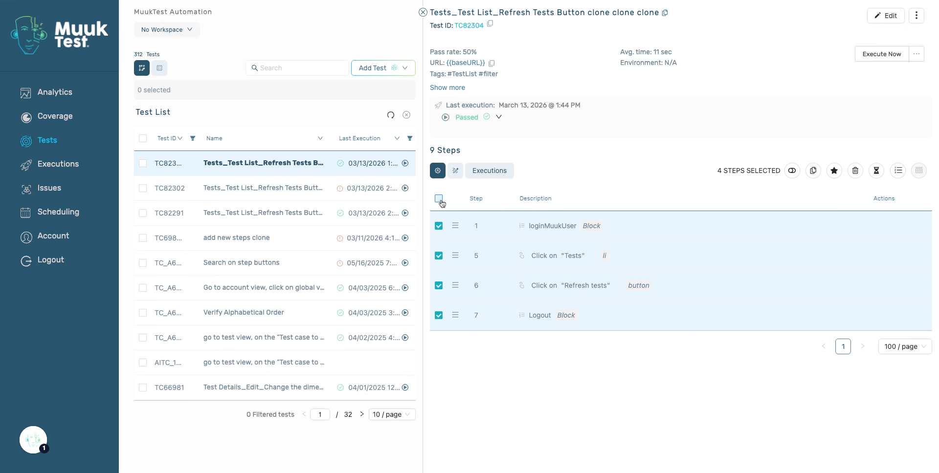Open Executions from the sidebar
Image resolution: width=939 pixels, height=473 pixels.
coord(49,164)
